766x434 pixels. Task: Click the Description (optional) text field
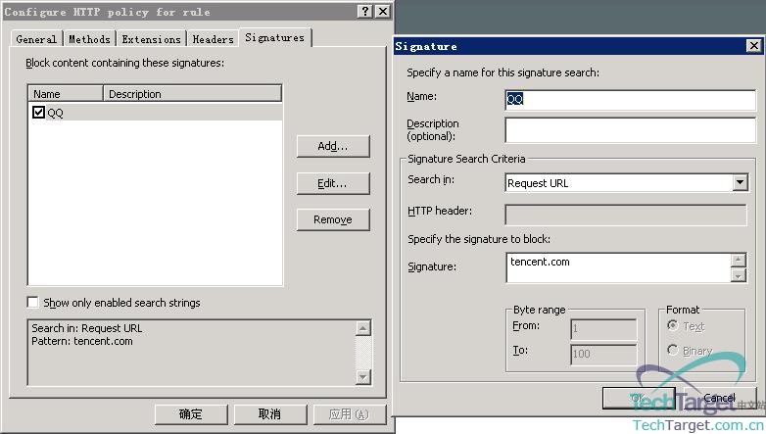click(630, 130)
